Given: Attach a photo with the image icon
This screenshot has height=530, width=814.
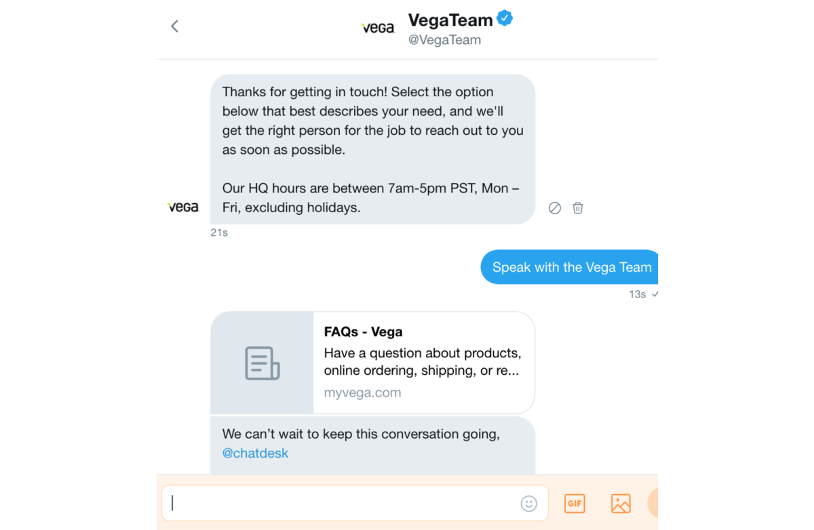Looking at the screenshot, I should coord(621,504).
